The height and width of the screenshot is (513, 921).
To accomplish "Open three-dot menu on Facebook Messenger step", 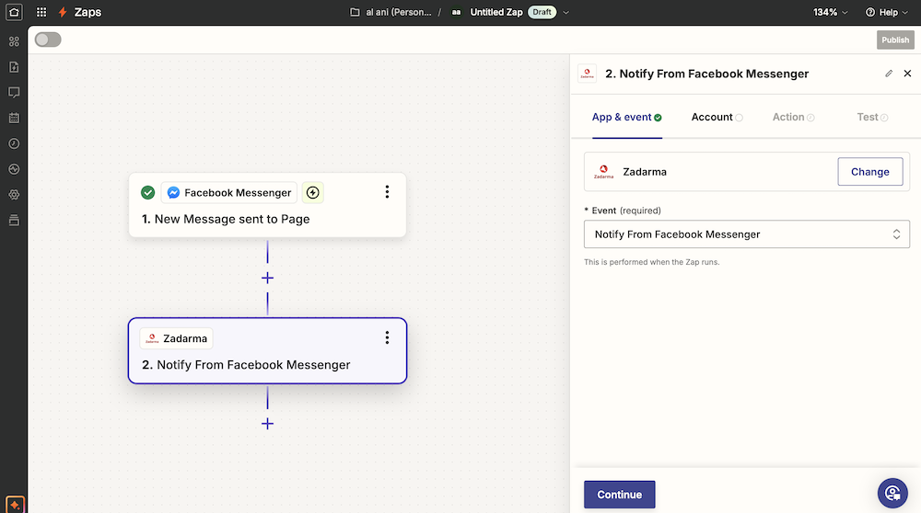I will pyautogui.click(x=387, y=192).
